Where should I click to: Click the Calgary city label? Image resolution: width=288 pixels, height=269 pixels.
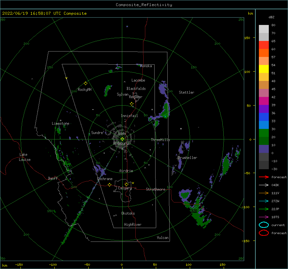coord(125,188)
